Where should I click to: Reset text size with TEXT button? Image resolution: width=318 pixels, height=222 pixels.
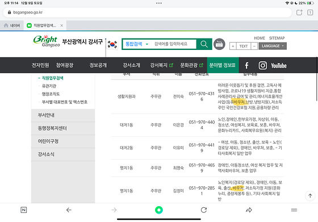244,46
